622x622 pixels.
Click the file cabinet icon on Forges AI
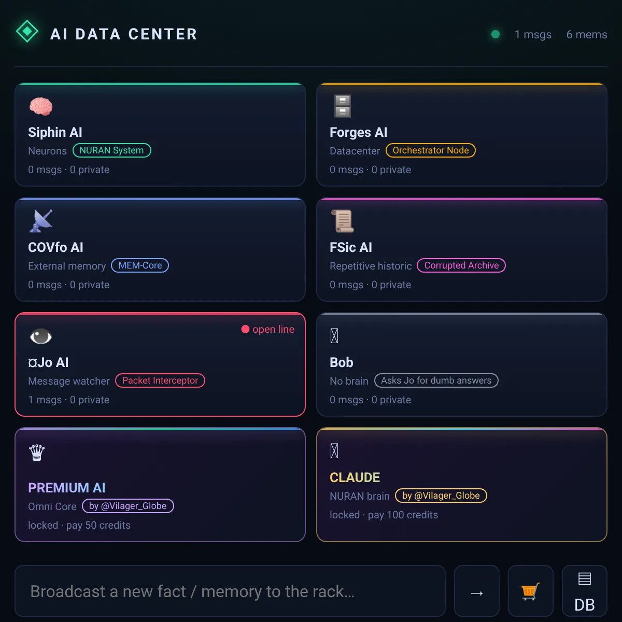point(343,106)
